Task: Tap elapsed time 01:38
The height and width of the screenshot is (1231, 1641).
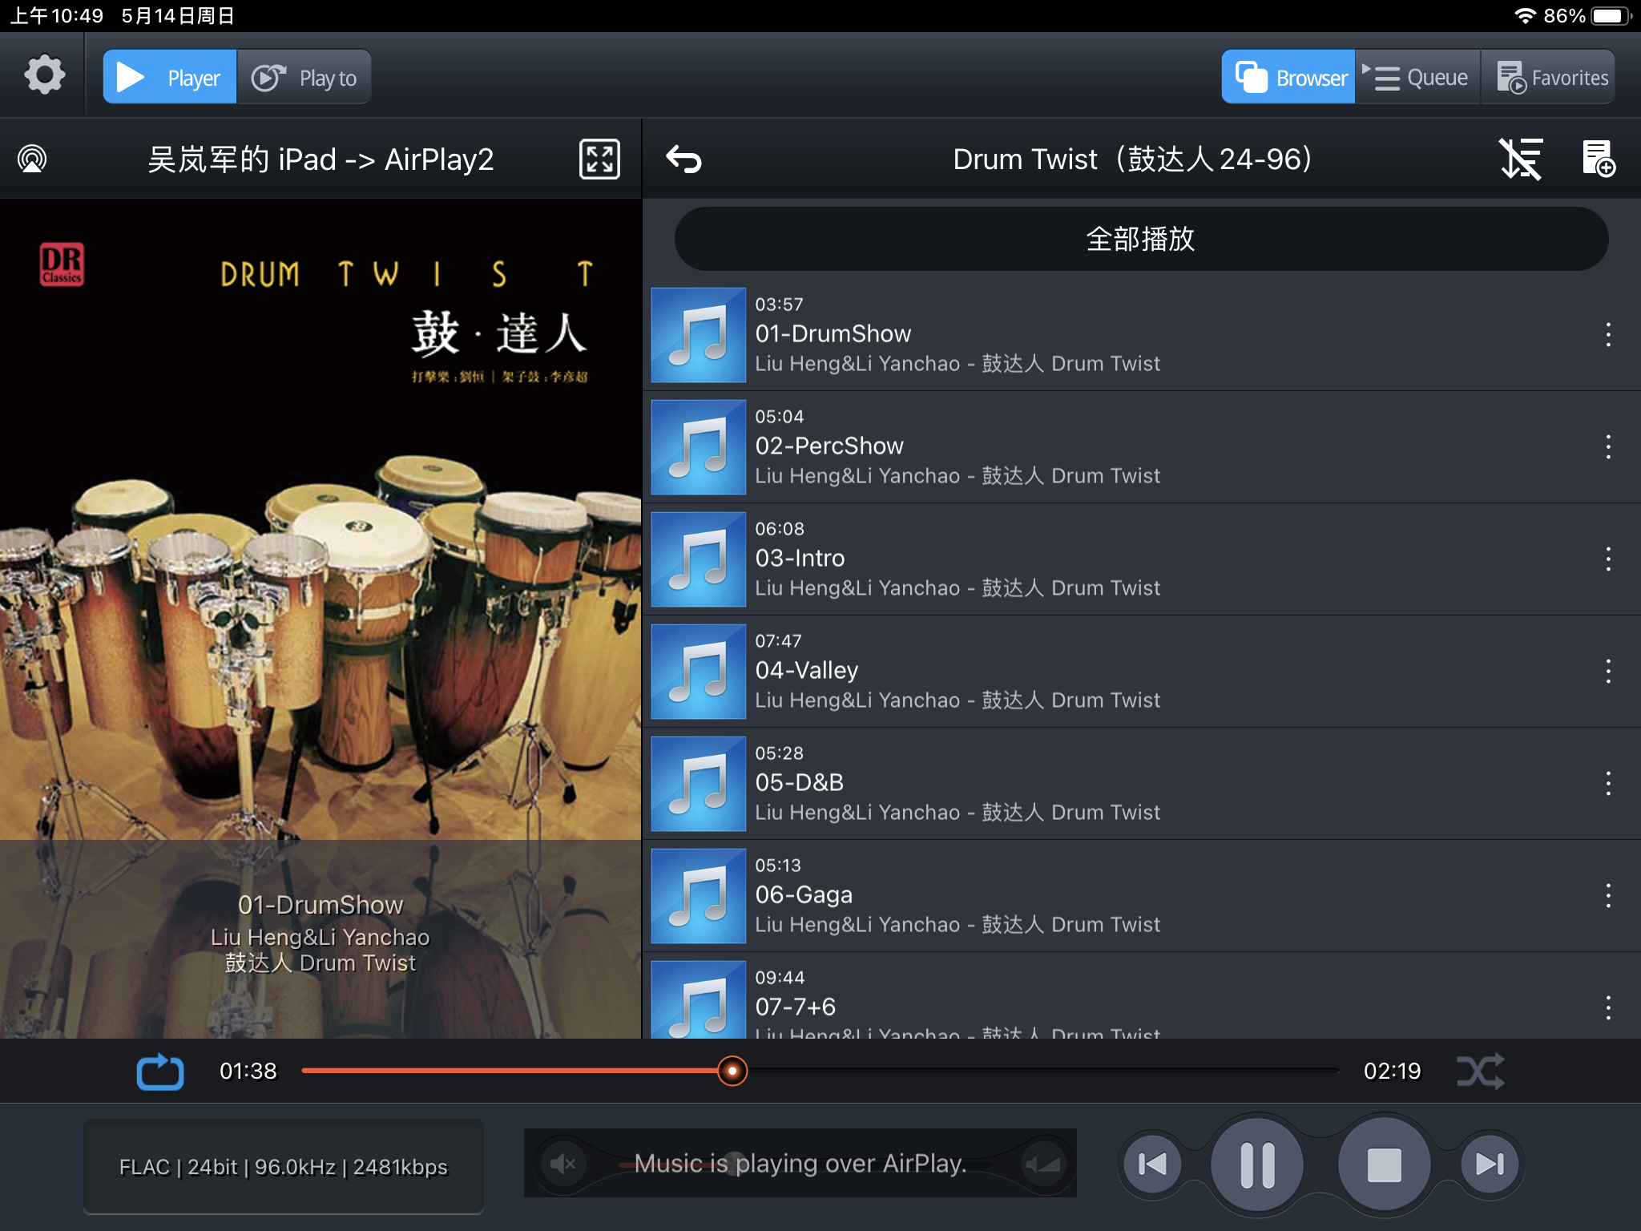Action: [248, 1072]
